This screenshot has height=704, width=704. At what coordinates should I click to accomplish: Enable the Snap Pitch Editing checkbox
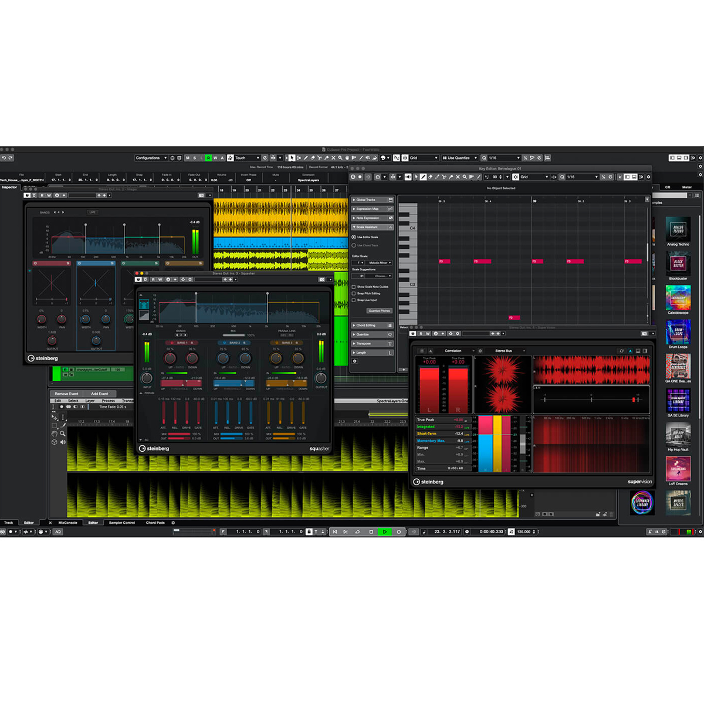click(x=354, y=293)
